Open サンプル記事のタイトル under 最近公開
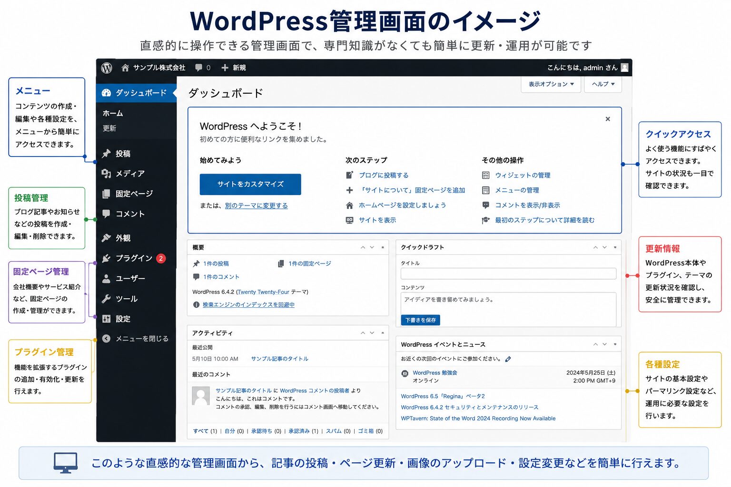 click(280, 359)
